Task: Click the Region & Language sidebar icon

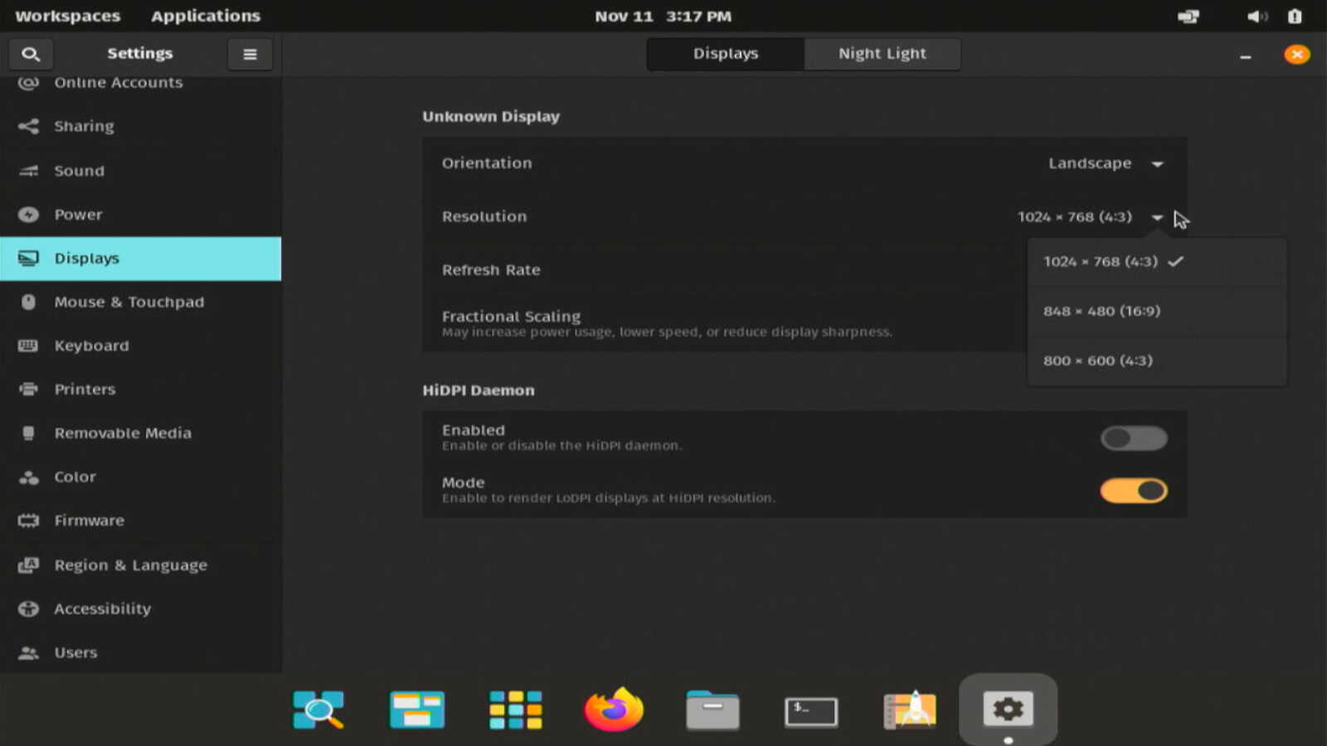Action: (x=28, y=565)
